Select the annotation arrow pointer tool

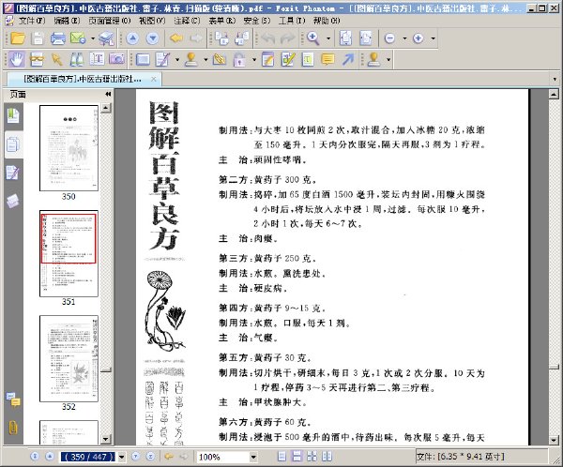[56, 59]
